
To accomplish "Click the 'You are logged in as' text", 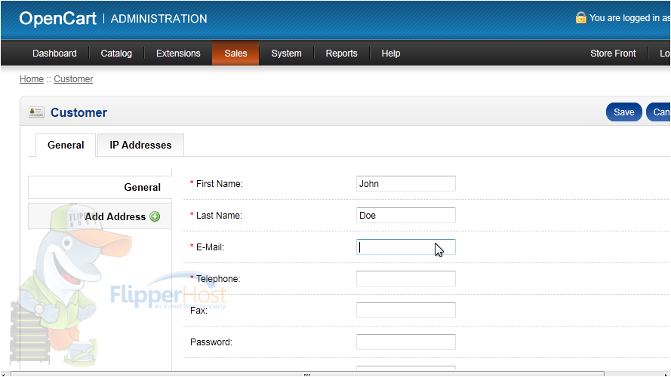I will (x=629, y=18).
